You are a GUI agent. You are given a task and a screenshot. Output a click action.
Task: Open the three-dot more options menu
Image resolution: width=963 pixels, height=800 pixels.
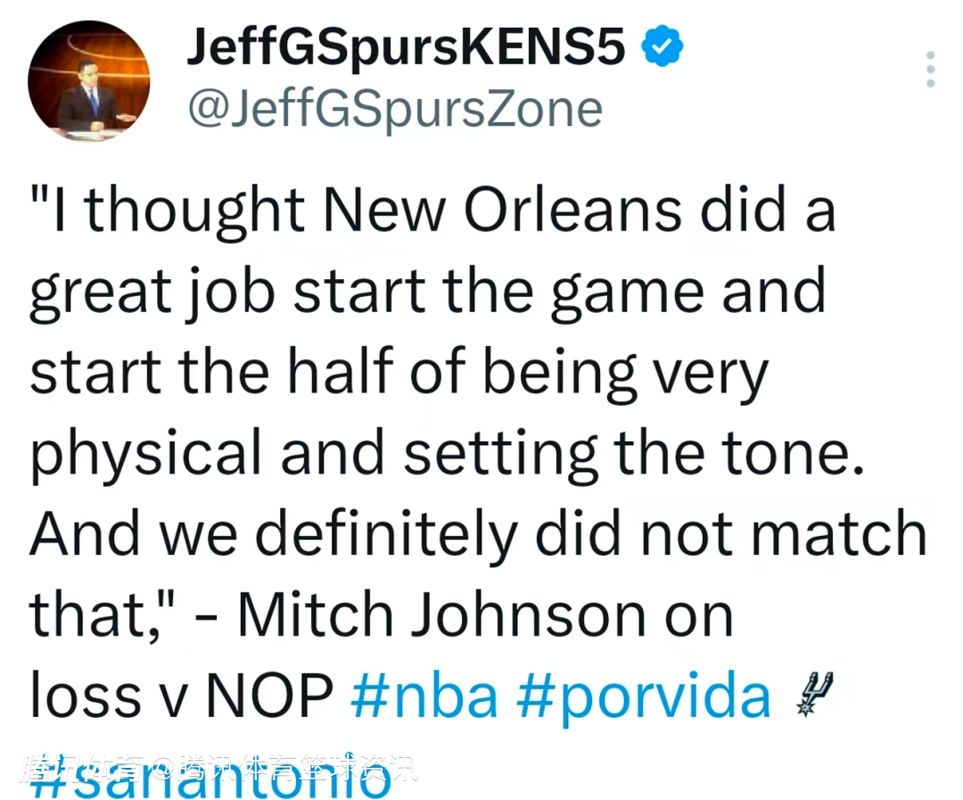coord(930,70)
